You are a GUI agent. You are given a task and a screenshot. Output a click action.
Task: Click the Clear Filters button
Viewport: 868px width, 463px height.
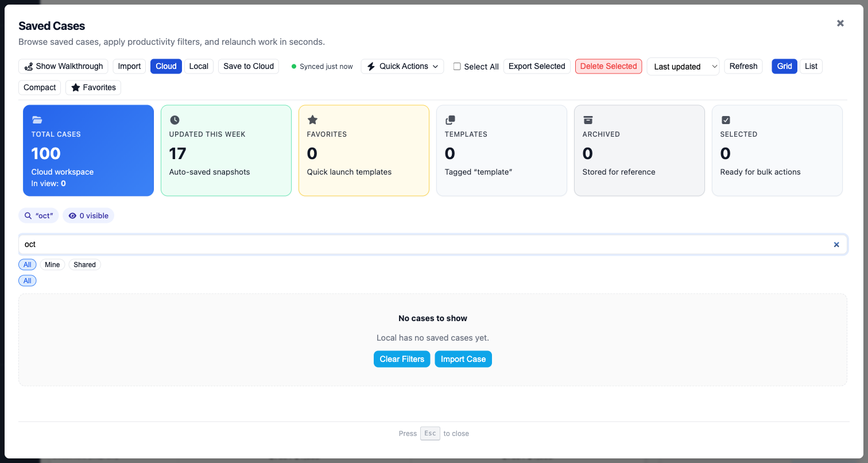tap(402, 359)
